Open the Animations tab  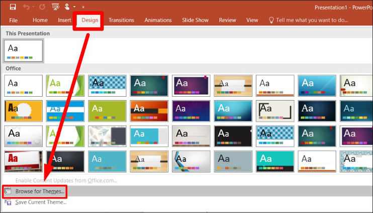coord(158,20)
